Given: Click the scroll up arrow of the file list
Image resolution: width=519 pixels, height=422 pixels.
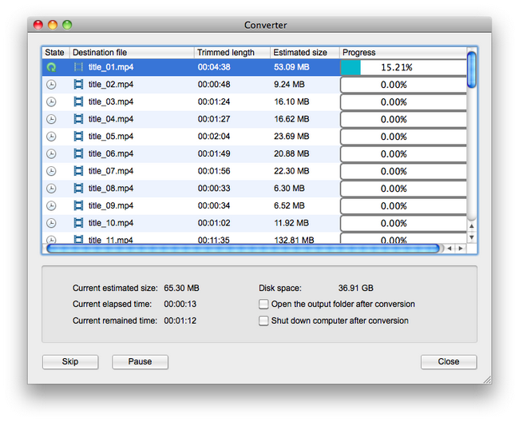Looking at the screenshot, I should coord(472,226).
